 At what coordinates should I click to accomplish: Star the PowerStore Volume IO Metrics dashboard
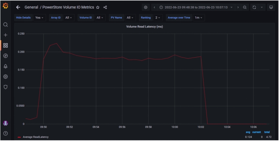98,7
